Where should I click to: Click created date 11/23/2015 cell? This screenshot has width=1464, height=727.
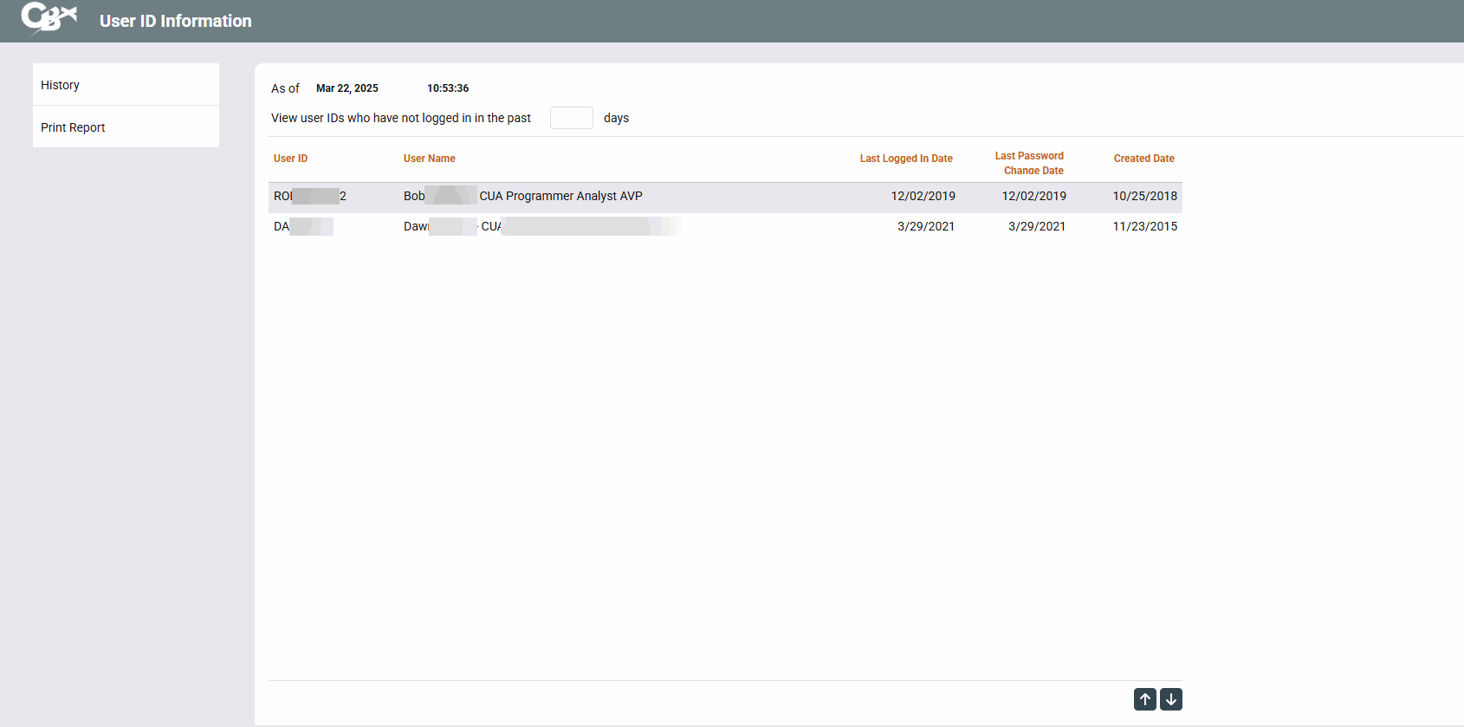pos(1144,227)
